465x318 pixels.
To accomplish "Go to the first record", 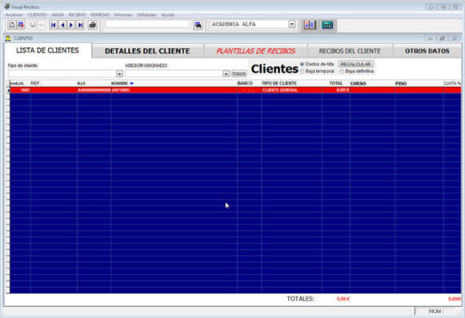I will coord(53,25).
